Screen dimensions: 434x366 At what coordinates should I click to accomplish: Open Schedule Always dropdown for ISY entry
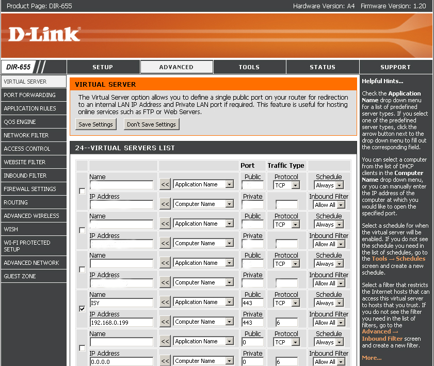(329, 303)
